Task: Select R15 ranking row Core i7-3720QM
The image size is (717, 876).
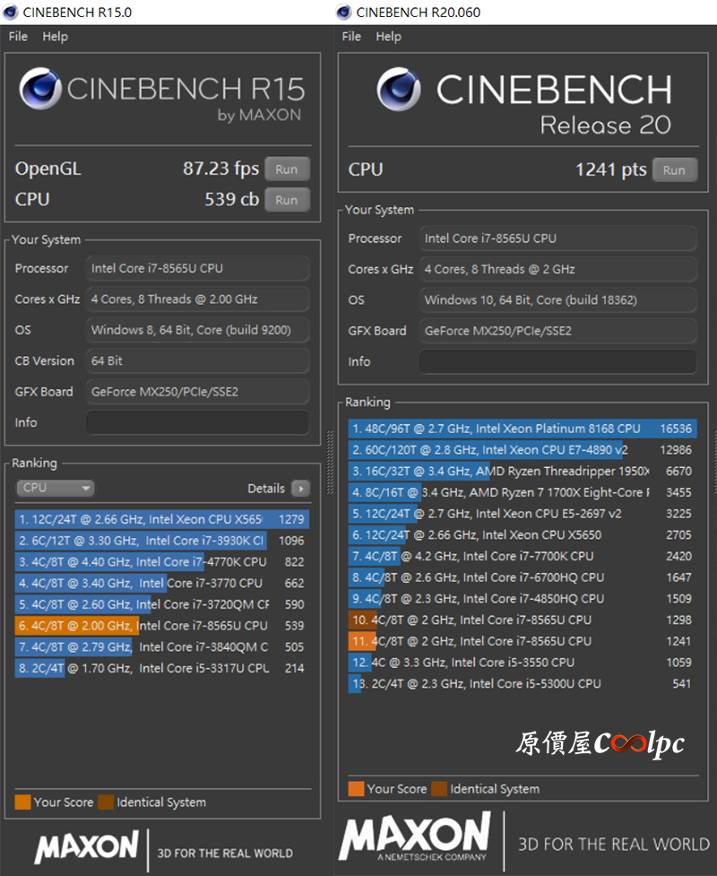Action: pyautogui.click(x=162, y=604)
